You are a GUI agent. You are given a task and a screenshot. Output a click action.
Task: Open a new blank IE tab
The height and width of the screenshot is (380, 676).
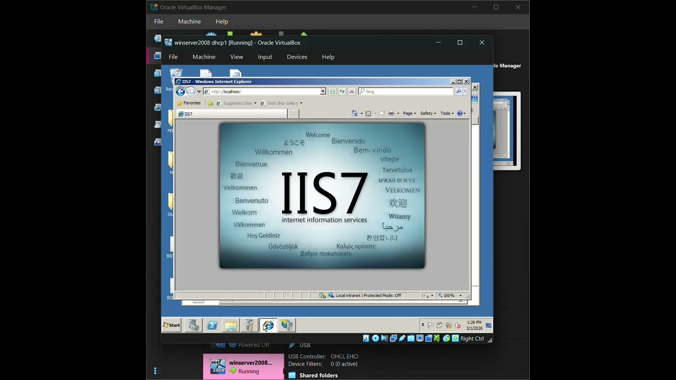(294, 113)
